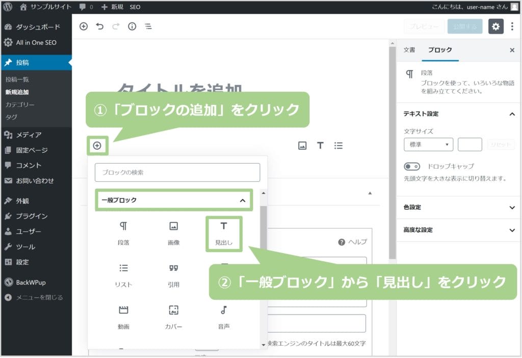Click the settings gear icon

495,26
